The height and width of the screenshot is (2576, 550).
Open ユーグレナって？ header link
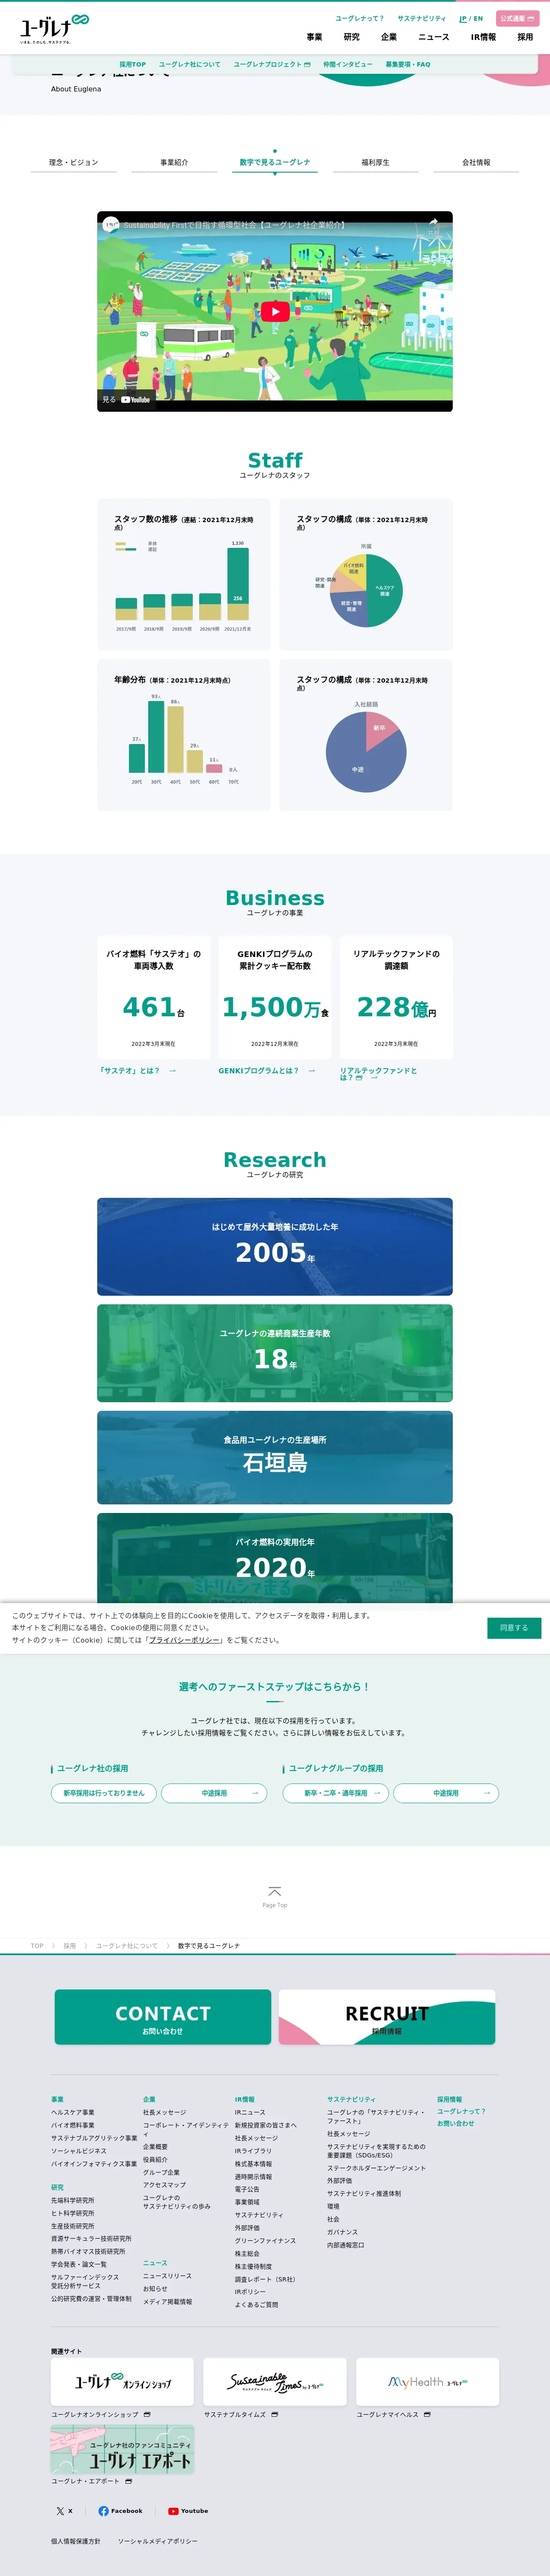point(359,18)
